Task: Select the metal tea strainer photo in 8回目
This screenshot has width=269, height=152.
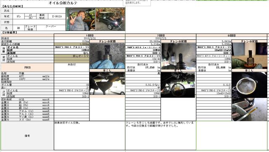Action: (x=249, y=85)
